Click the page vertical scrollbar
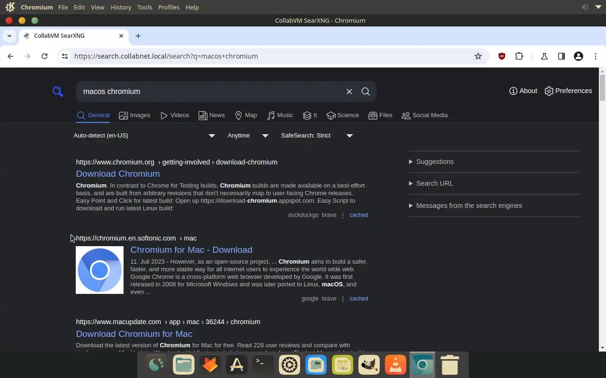This screenshot has width=606, height=378. 602,86
